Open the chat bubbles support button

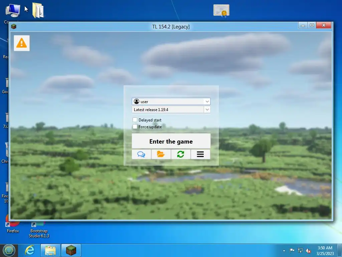click(x=141, y=155)
